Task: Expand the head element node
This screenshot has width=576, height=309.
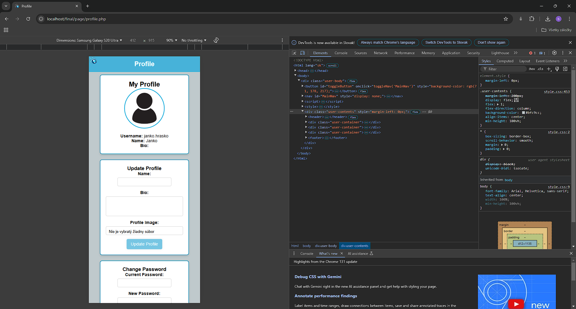Action: click(295, 71)
